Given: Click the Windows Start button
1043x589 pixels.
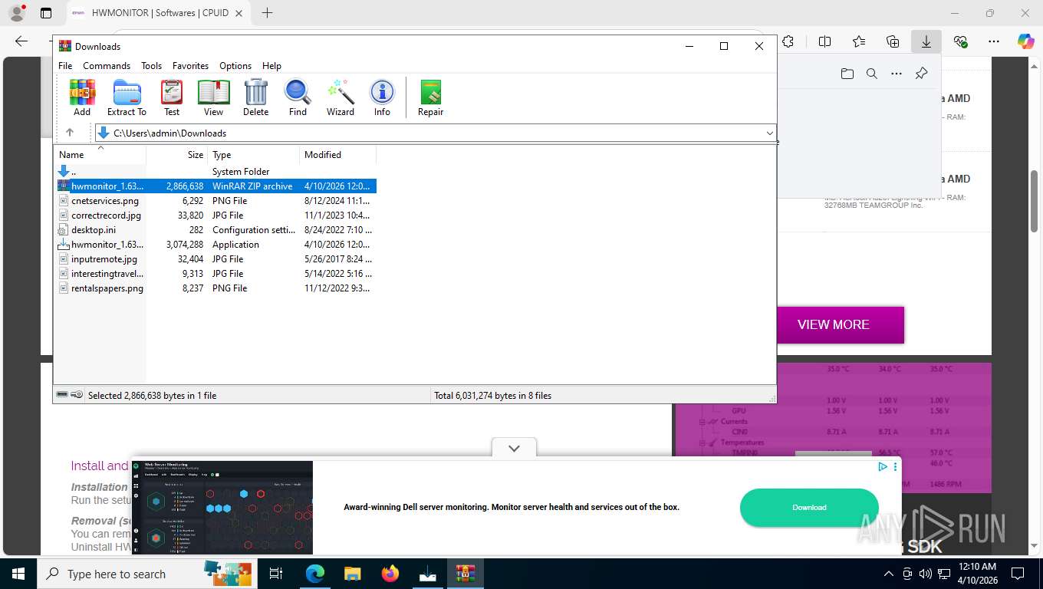Looking at the screenshot, I should (18, 574).
